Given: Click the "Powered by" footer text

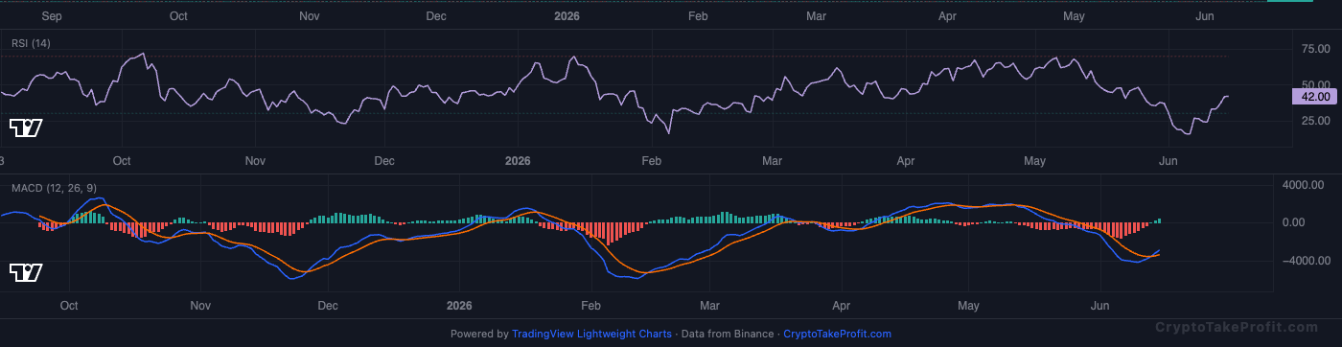Looking at the screenshot, I should 479,334.
